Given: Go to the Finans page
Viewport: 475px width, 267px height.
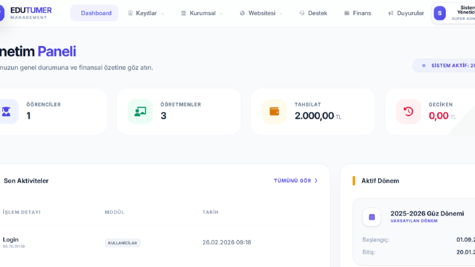Looking at the screenshot, I should [x=358, y=13].
